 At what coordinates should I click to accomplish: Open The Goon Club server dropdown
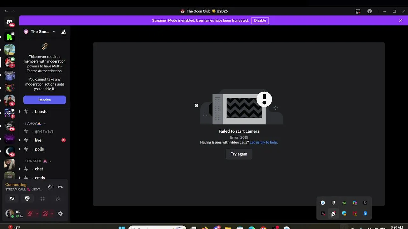click(x=54, y=32)
